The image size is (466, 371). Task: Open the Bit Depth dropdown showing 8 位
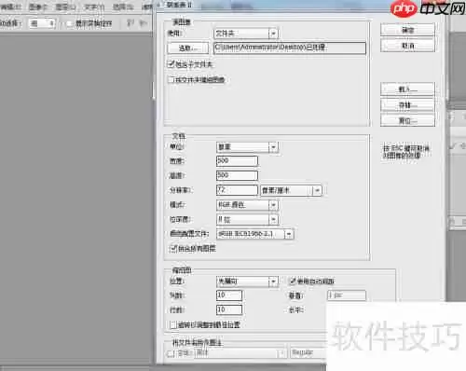[247, 219]
